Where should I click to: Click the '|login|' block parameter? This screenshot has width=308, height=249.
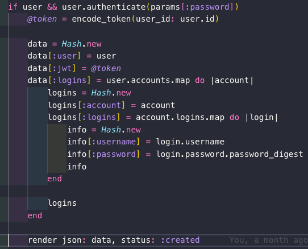pos(261,117)
